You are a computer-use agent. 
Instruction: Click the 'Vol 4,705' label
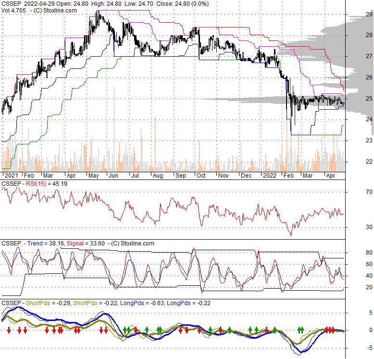13,11
